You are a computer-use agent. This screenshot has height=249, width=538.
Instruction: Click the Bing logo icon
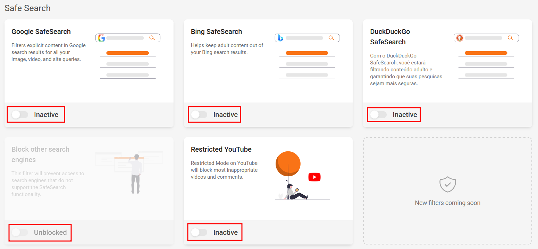(x=280, y=38)
